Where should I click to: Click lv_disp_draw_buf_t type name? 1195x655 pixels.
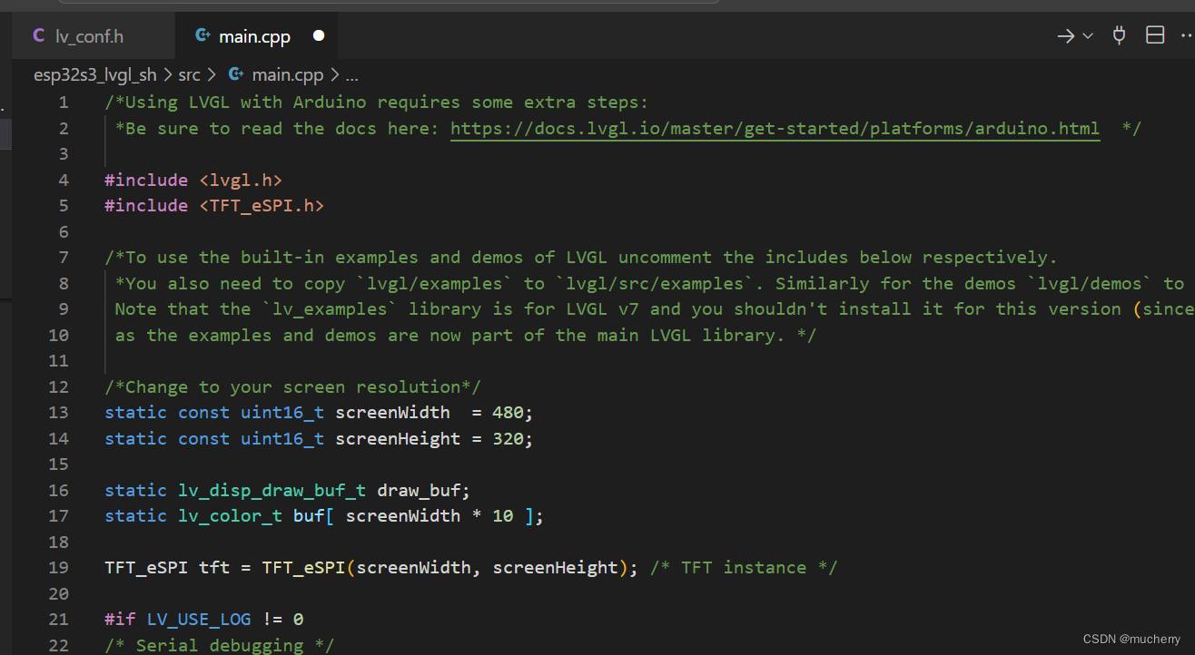(x=272, y=491)
